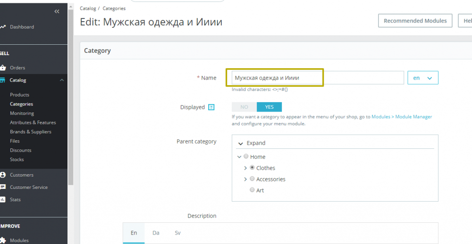Open Brands & Suppliers
Screen dimensions: 472x244
click(x=31, y=131)
